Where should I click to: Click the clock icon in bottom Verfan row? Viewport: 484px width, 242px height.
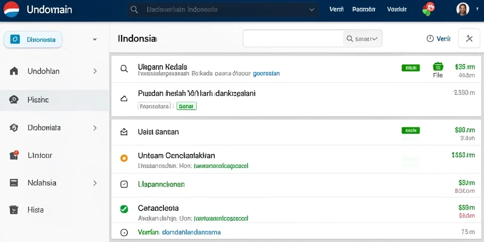(x=124, y=233)
